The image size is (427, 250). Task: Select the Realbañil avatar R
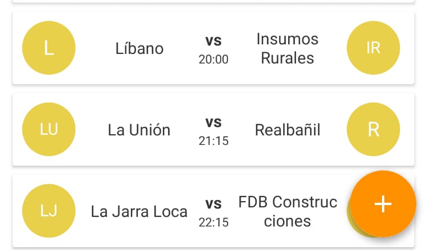coord(374,129)
